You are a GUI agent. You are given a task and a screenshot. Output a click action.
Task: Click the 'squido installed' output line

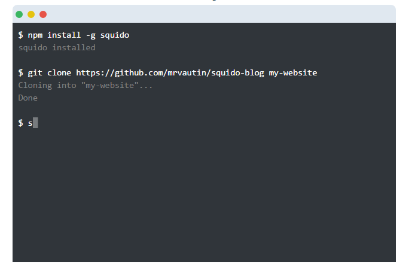pos(57,47)
